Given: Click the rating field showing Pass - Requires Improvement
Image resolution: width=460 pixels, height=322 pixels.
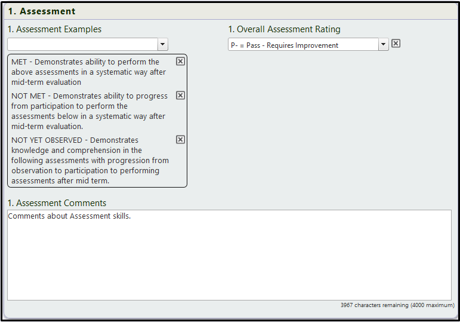Looking at the screenshot, I should click(303, 45).
